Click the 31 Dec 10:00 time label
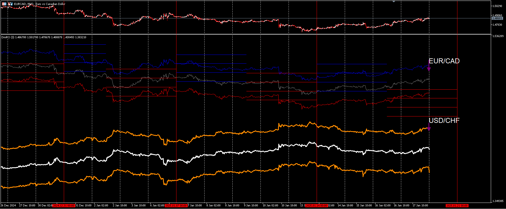506x209 pixels. (x=83, y=205)
